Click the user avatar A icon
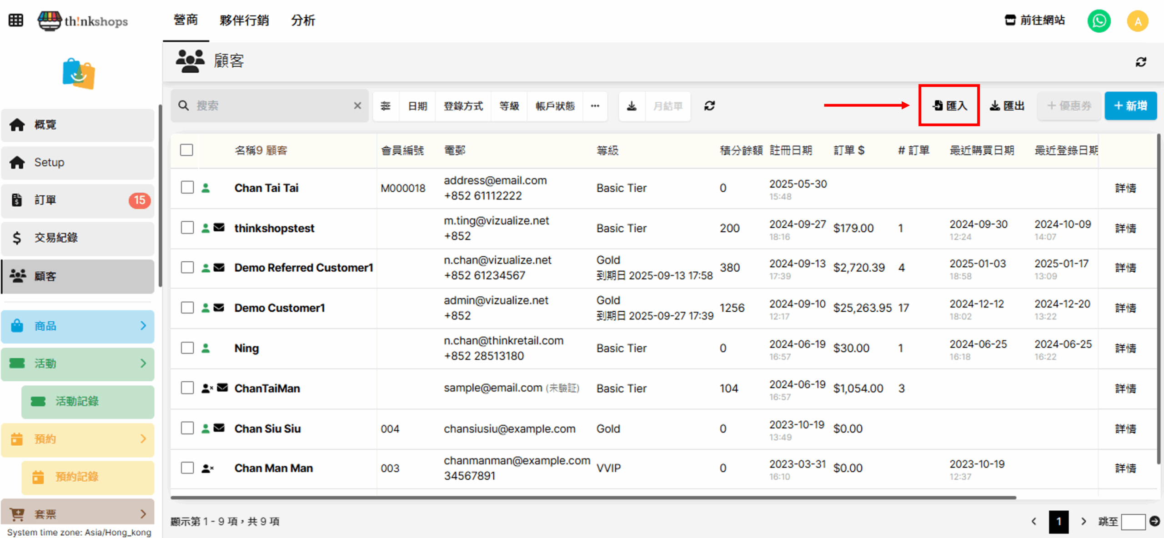Viewport: 1164px width, 538px height. (1137, 21)
